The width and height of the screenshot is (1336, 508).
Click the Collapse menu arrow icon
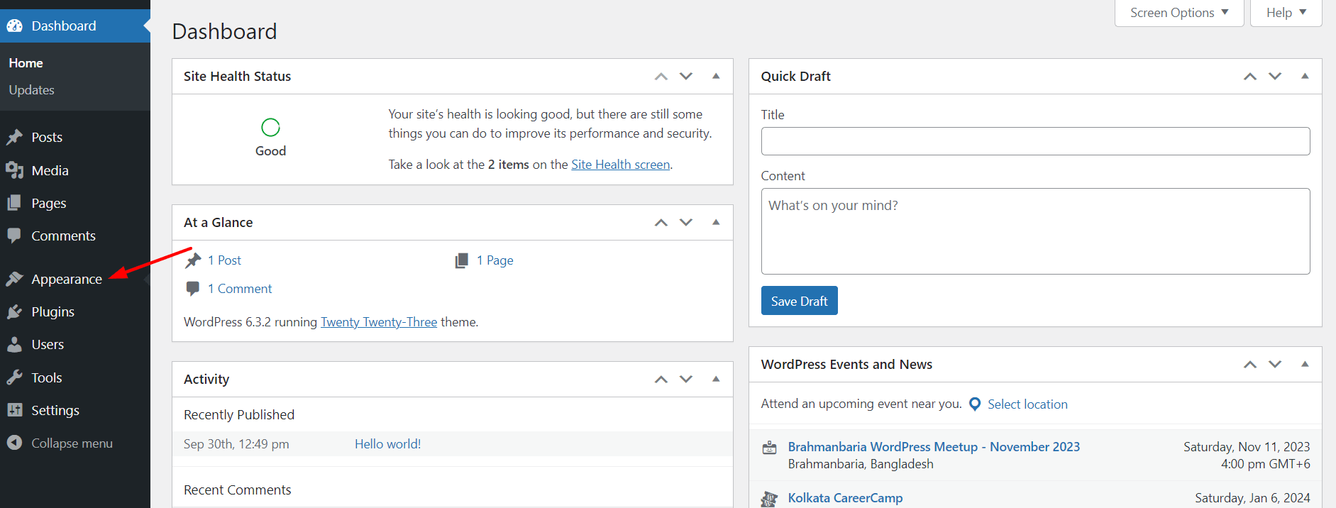(x=14, y=443)
